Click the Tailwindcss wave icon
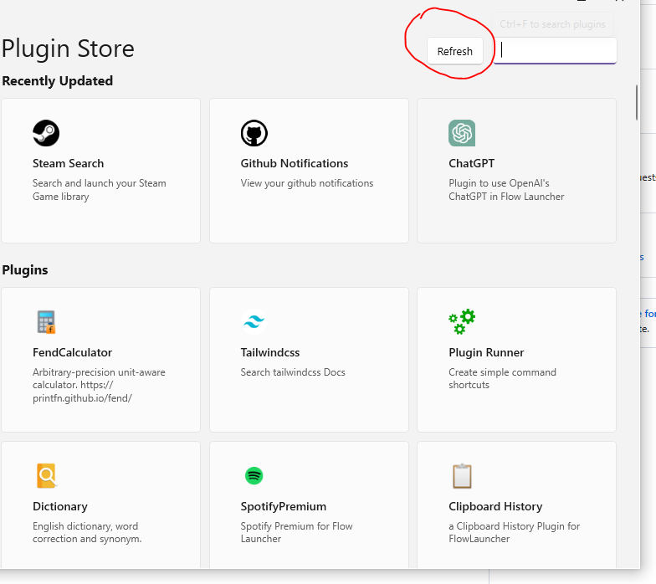Image resolution: width=656 pixels, height=584 pixels. point(254,321)
